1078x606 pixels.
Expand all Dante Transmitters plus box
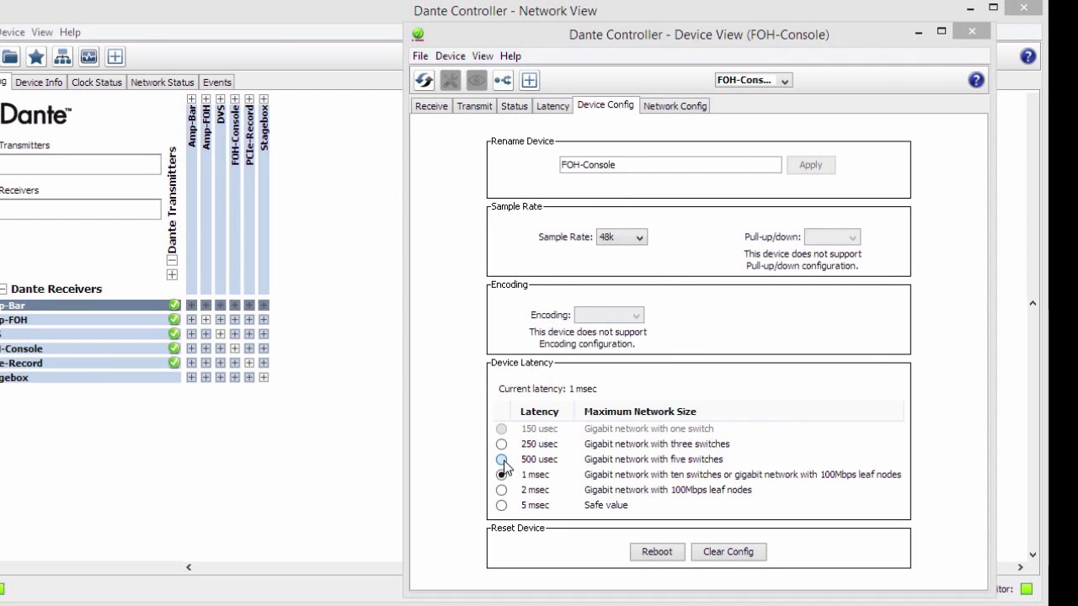point(172,274)
